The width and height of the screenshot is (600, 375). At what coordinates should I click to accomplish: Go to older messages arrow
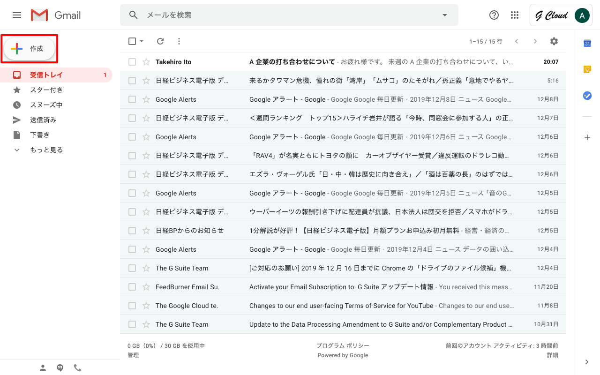point(535,41)
